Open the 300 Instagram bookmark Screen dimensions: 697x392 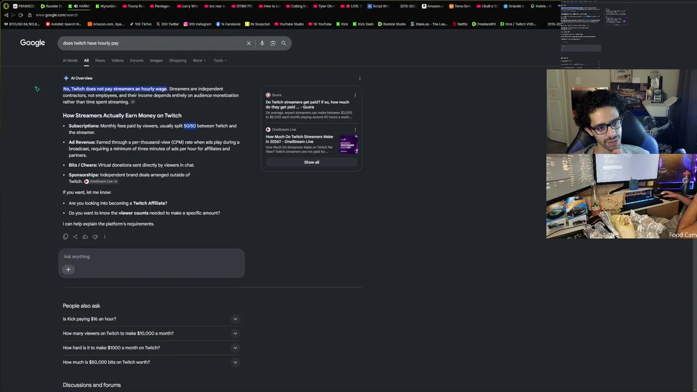(x=197, y=24)
